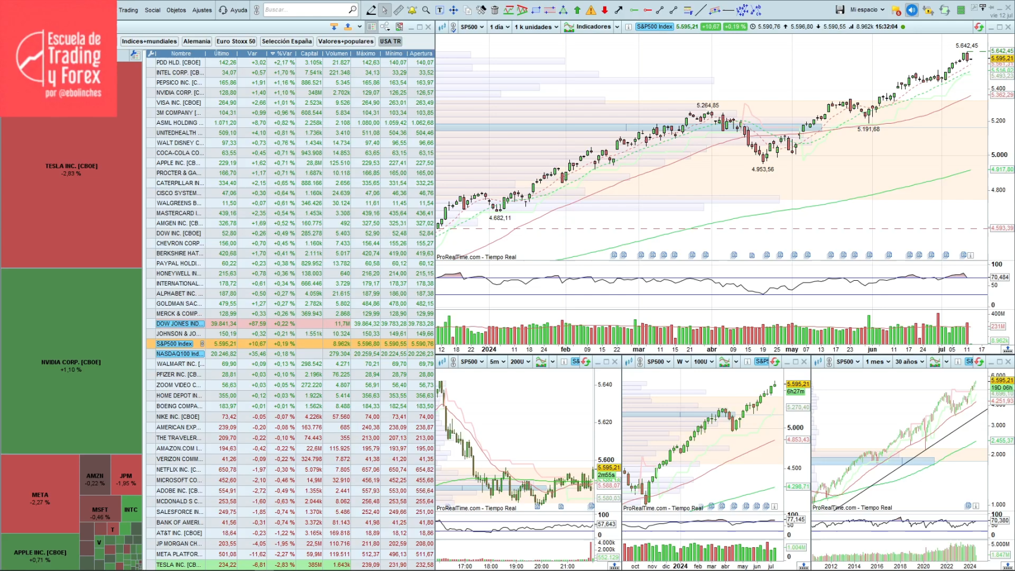
Task: Switch to the 'Alemania' tab
Action: coord(196,41)
